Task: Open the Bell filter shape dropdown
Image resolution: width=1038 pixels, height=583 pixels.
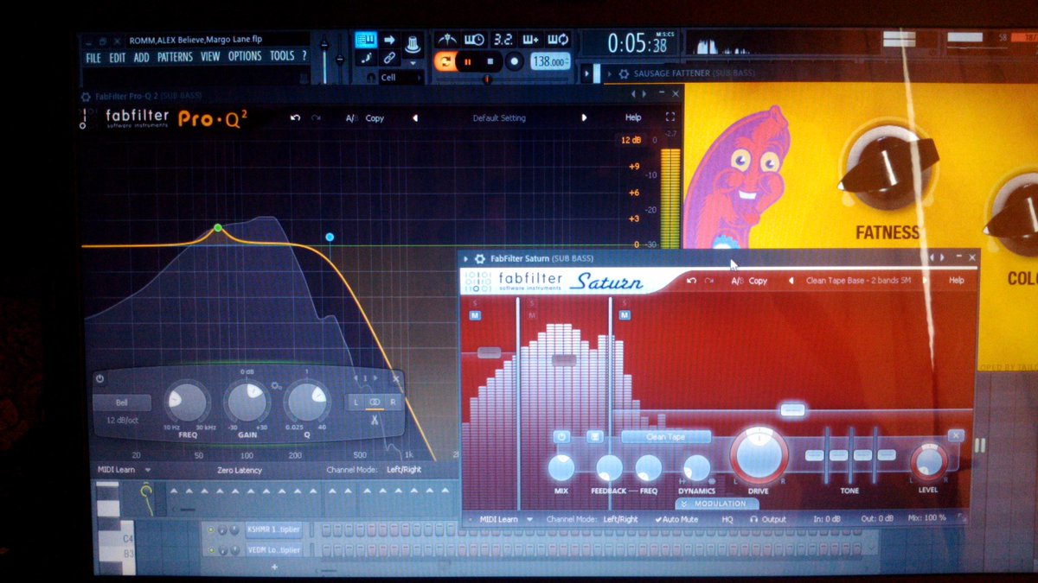Action: [121, 402]
